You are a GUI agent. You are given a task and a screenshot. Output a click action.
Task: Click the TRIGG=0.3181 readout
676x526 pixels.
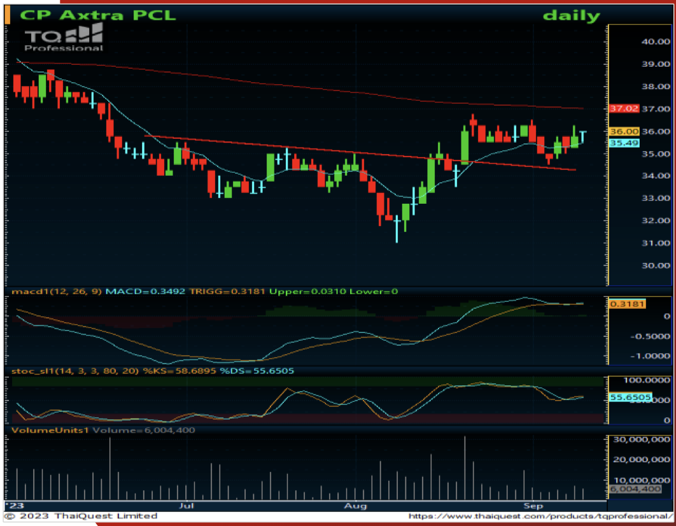pyautogui.click(x=227, y=292)
